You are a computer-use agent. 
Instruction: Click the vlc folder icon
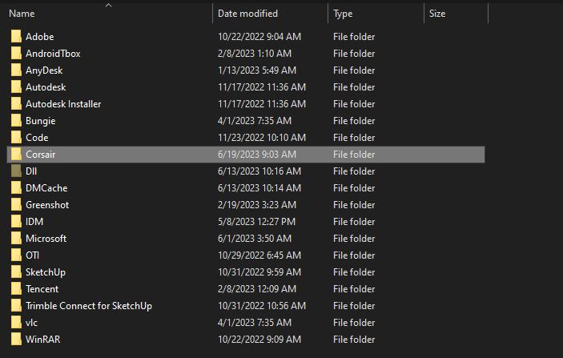(16, 323)
